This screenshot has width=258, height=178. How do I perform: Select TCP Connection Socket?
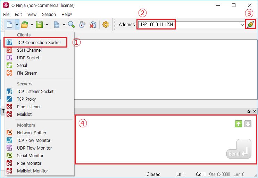pyautogui.click(x=39, y=42)
